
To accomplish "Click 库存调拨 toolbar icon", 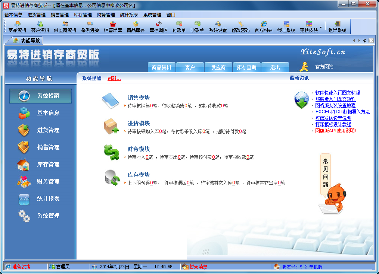I will coord(158,27).
